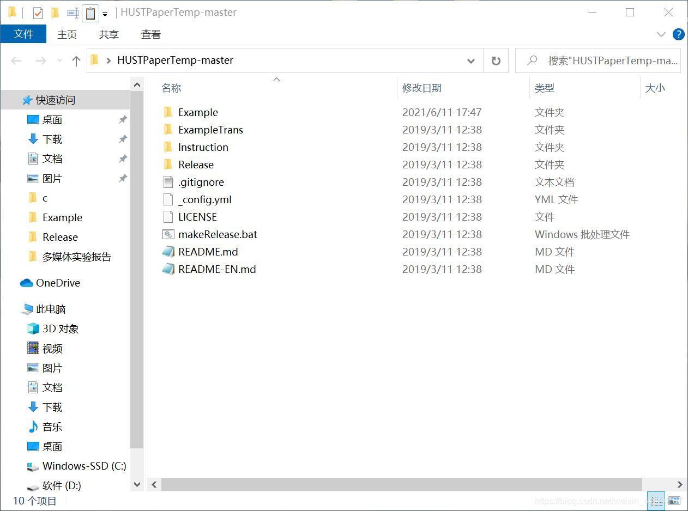This screenshot has width=688, height=511.
Task: Open the 共享 ribbon tab
Action: tap(109, 34)
